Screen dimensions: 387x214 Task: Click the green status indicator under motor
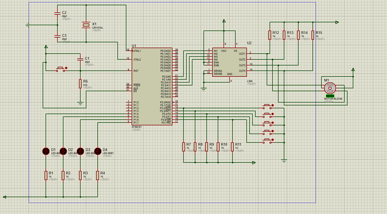pyautogui.click(x=330, y=96)
